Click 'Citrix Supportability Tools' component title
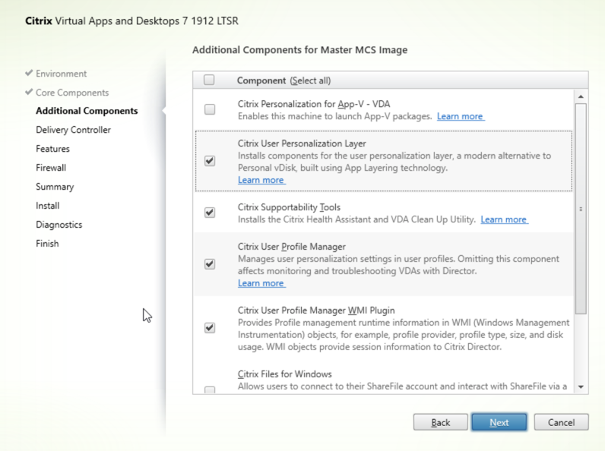The image size is (605, 451). [289, 207]
